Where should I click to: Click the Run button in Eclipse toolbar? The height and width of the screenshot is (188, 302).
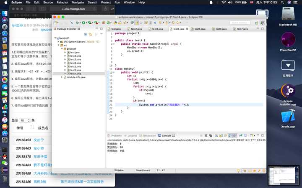[83, 23]
